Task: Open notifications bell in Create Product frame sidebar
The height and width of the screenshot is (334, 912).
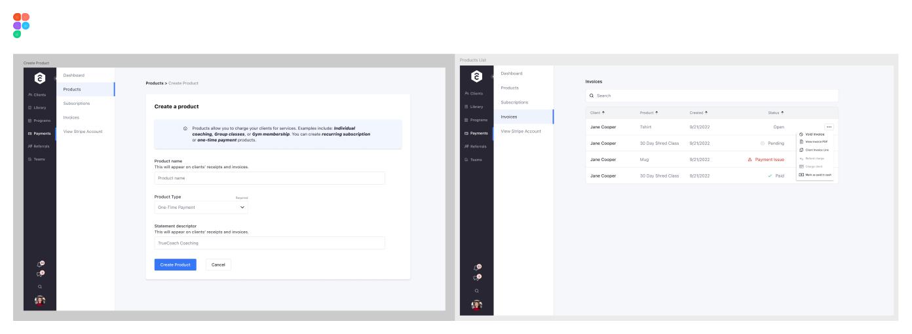Action: point(39,264)
